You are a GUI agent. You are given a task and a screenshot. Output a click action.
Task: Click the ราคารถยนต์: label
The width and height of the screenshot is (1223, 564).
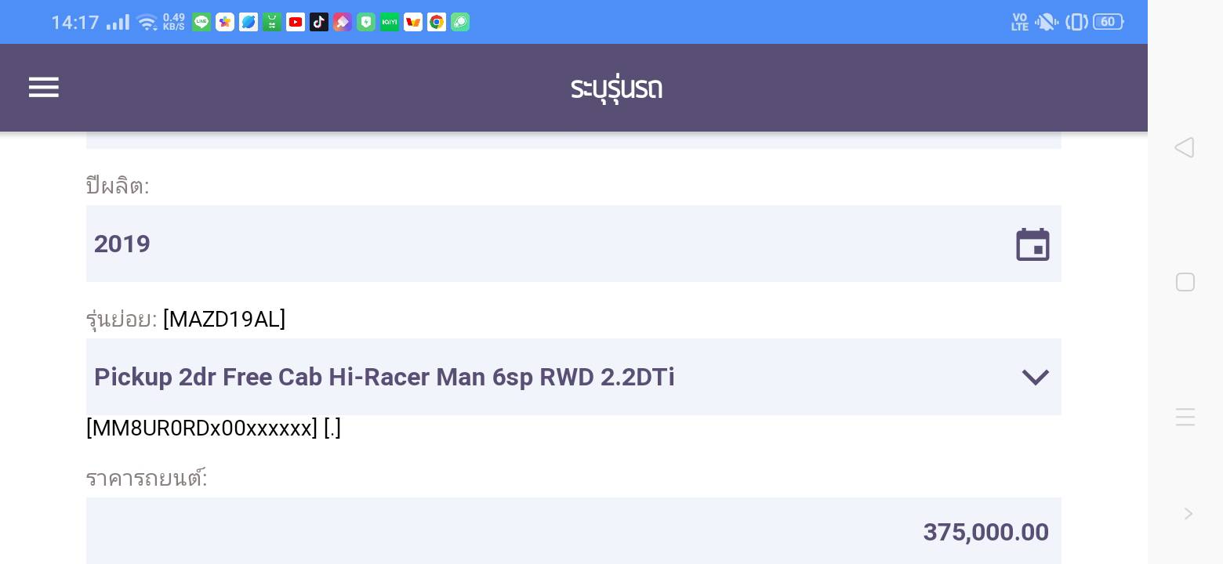click(x=147, y=478)
